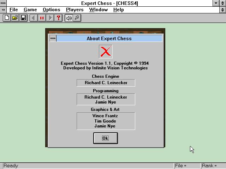
Task: Toggle music with the note icon
Action: 77,18
